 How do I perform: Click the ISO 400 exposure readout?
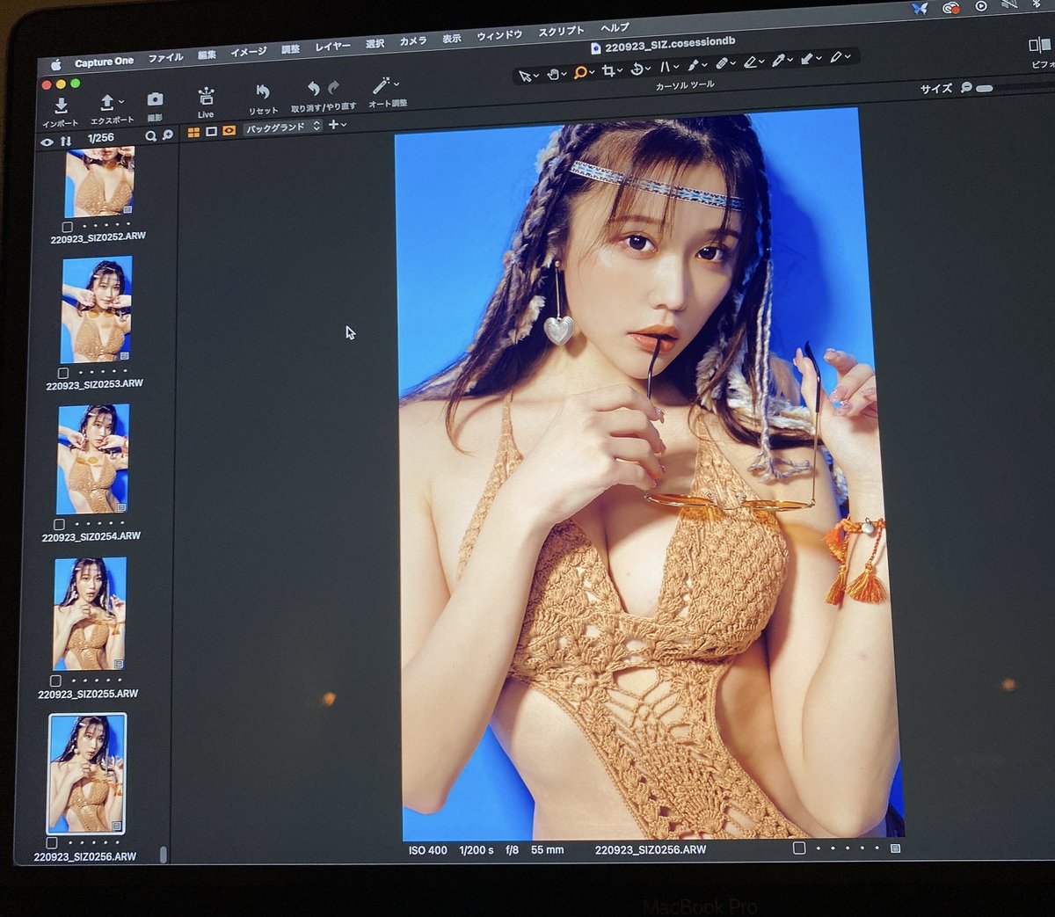[x=428, y=851]
